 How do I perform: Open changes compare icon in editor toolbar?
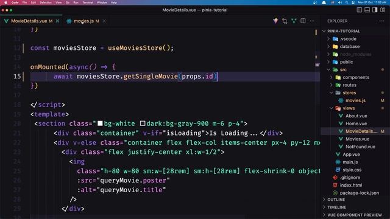(x=285, y=21)
